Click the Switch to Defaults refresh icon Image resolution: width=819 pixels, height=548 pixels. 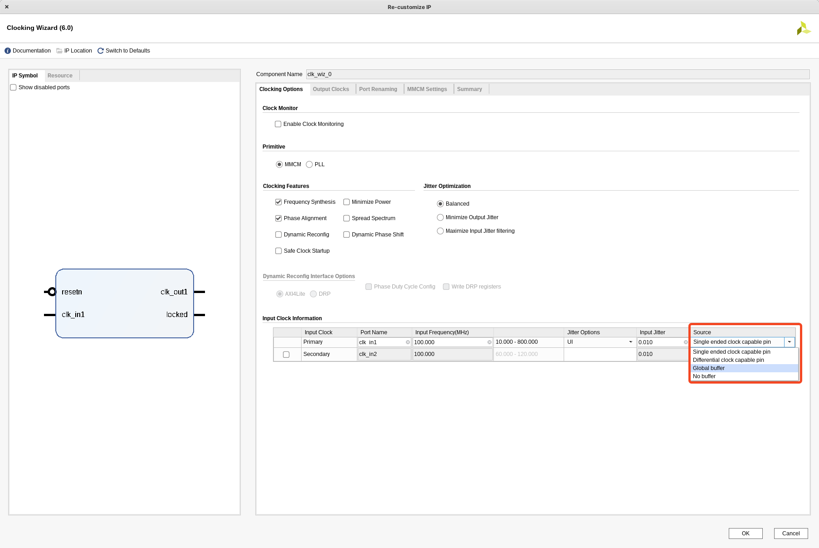click(101, 51)
